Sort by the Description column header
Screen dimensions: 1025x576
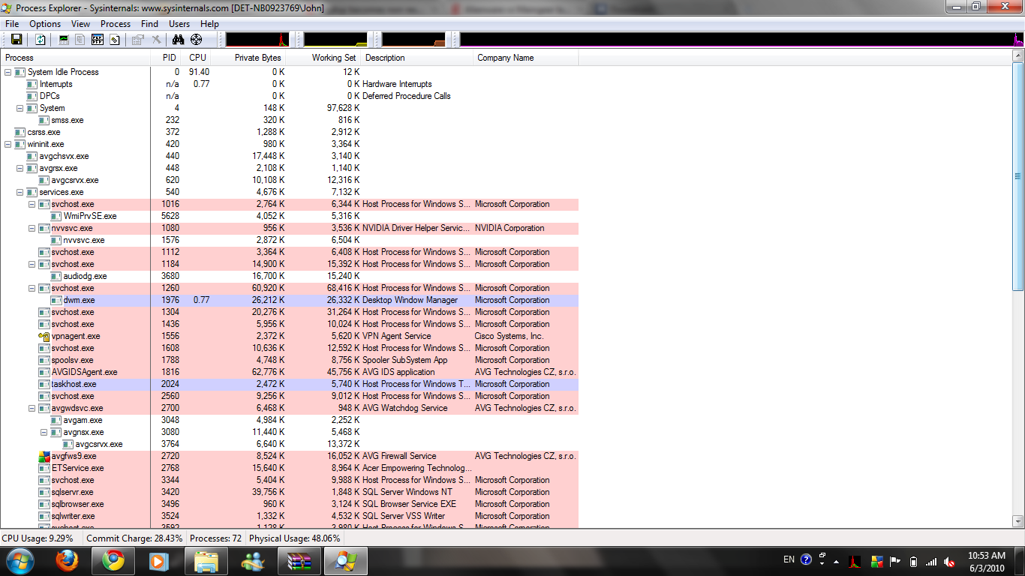pos(417,58)
